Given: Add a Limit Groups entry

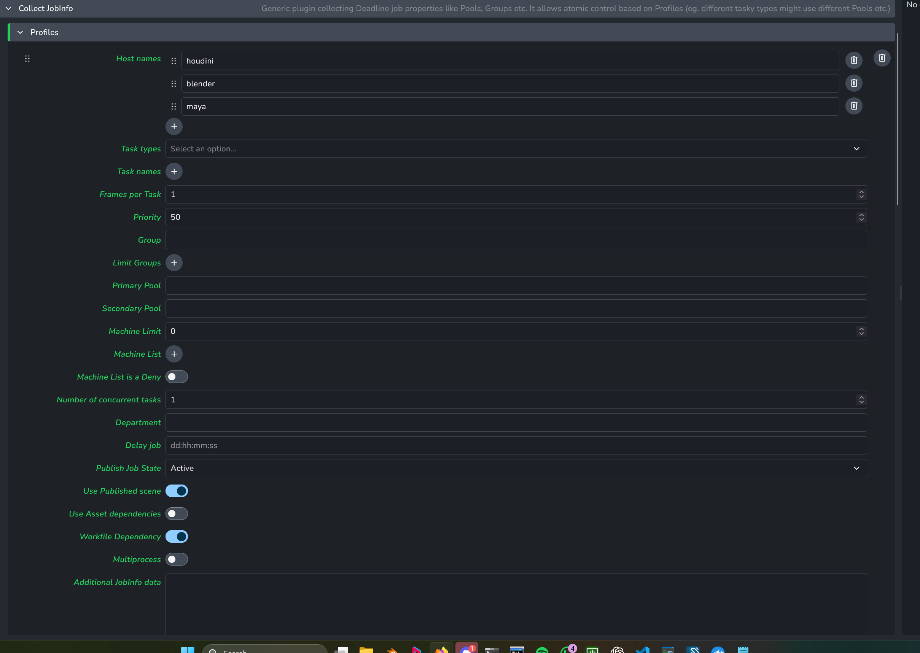Looking at the screenshot, I should tap(174, 263).
